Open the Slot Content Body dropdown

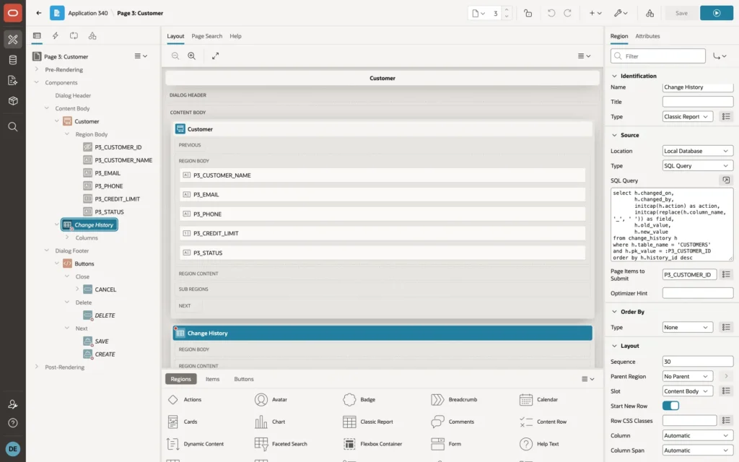[x=687, y=391]
